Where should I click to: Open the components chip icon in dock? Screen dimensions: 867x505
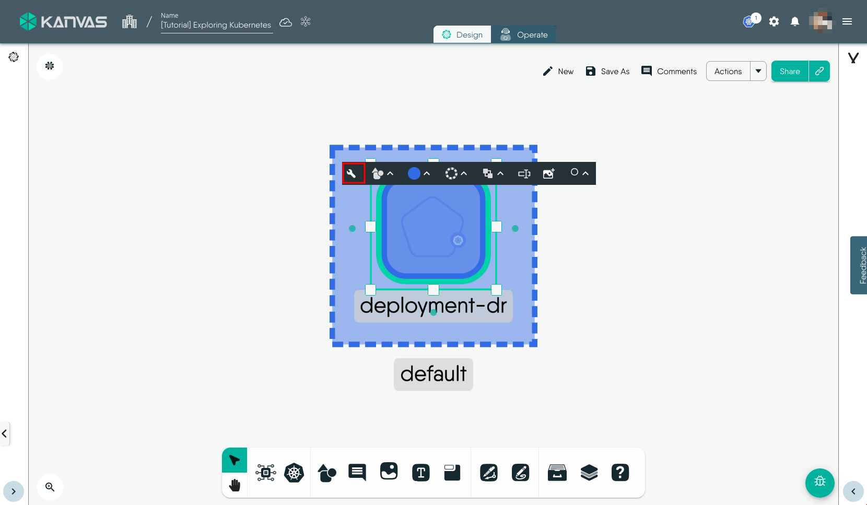(x=266, y=473)
